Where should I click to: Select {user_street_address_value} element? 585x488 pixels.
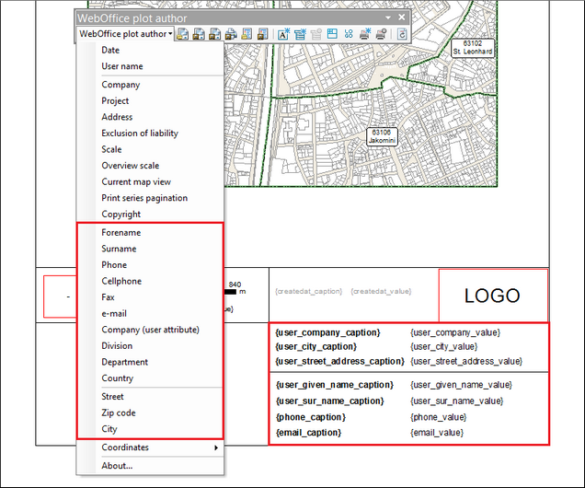[x=466, y=361]
